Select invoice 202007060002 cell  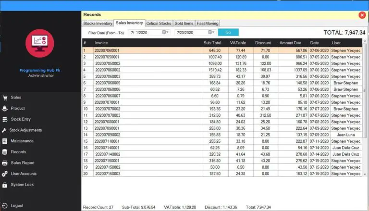coord(148,70)
